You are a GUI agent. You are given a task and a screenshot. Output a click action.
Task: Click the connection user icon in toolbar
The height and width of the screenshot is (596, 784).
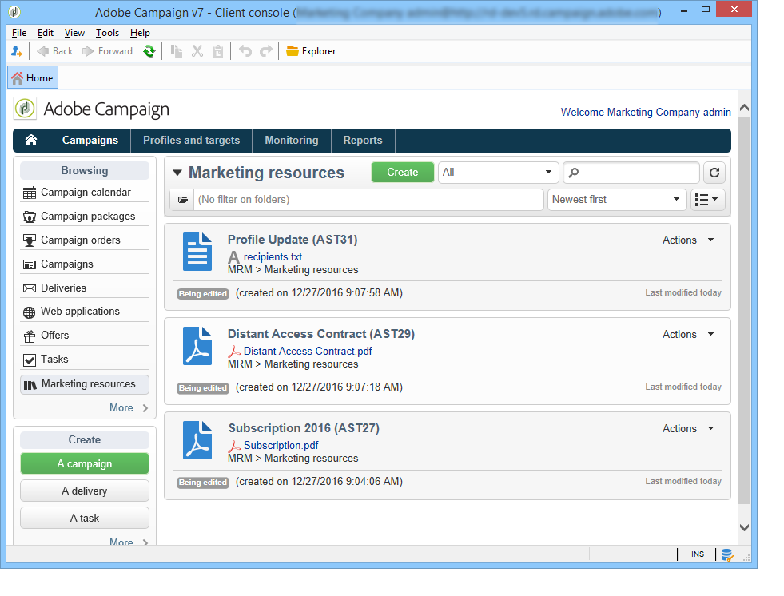[x=17, y=51]
